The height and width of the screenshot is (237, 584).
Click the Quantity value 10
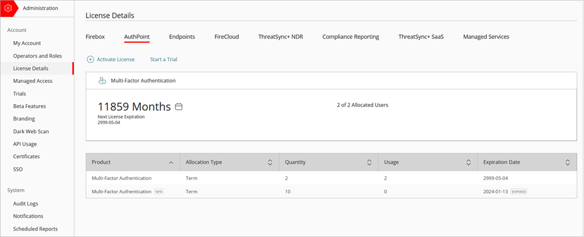[287, 192]
